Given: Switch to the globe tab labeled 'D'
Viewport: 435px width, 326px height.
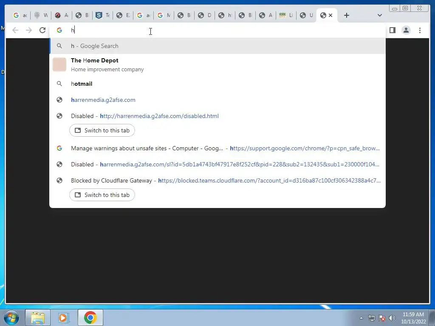Looking at the screenshot, I should click(205, 15).
